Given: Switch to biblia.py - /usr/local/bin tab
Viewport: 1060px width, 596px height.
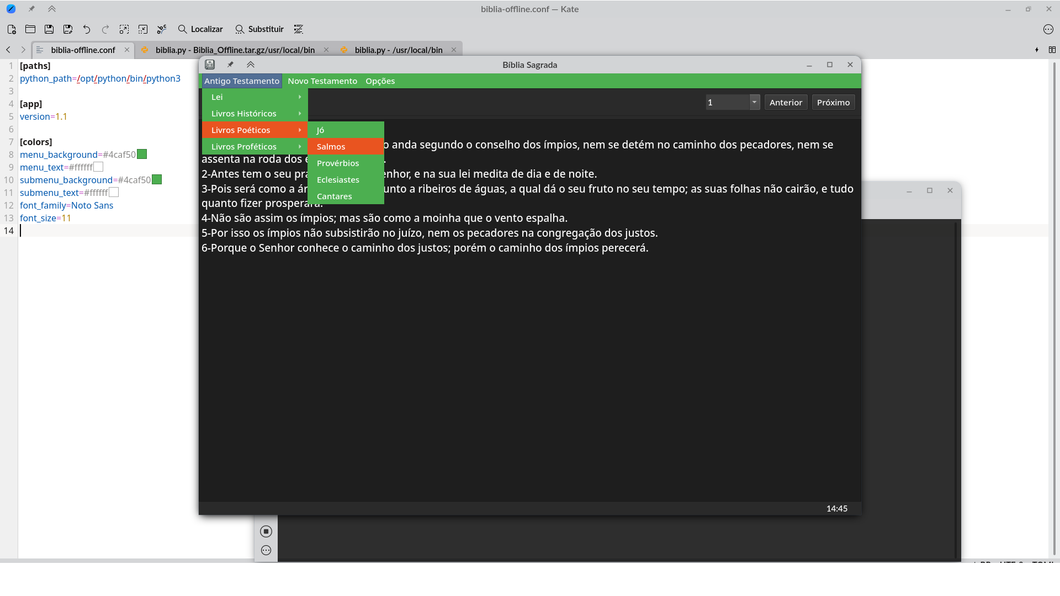Looking at the screenshot, I should (x=398, y=50).
